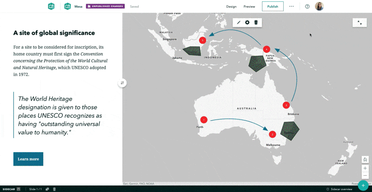Select the green polygon near Jakarta
Screen dimensions: 372x192
click(x=193, y=51)
